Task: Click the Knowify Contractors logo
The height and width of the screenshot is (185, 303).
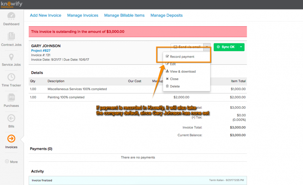Action: pyautogui.click(x=12, y=4)
